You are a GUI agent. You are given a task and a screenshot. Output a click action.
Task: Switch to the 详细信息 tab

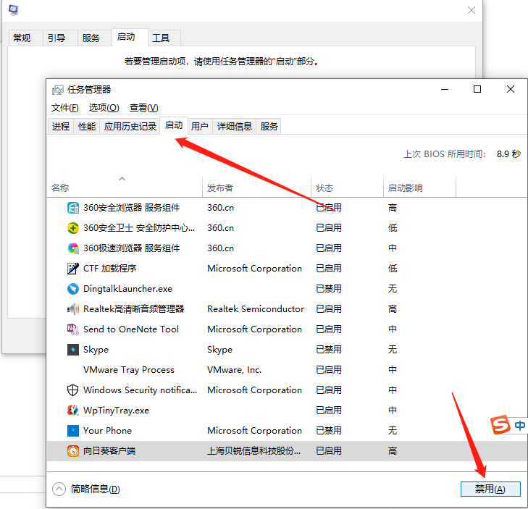pyautogui.click(x=235, y=126)
